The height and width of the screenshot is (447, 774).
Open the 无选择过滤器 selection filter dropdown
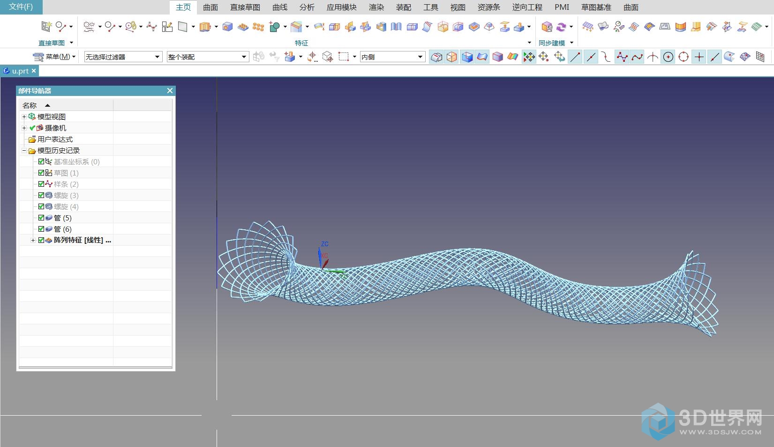[123, 57]
